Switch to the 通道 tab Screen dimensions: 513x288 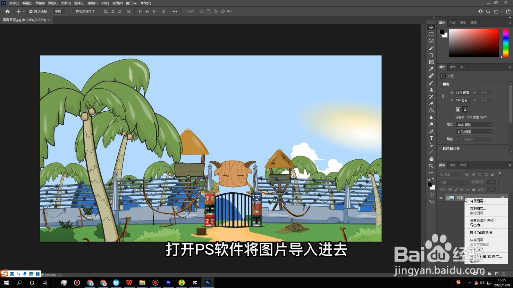[452, 165]
